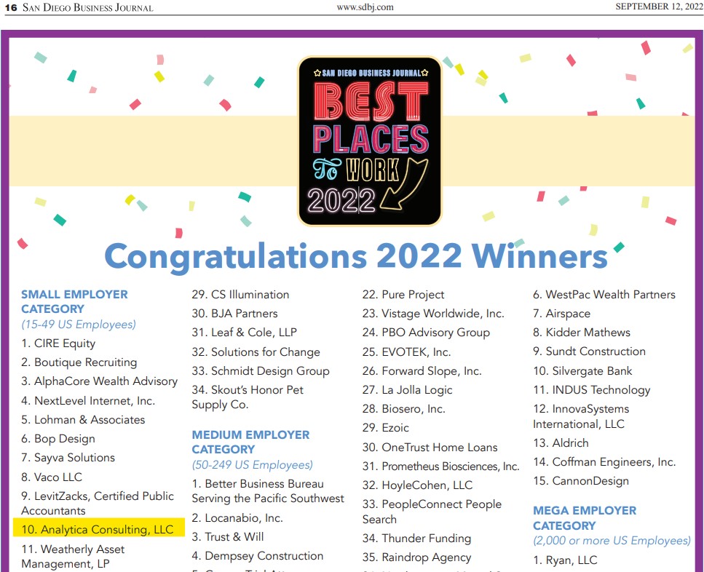Select the (50-249 US Employees) subtitle

coord(253,465)
